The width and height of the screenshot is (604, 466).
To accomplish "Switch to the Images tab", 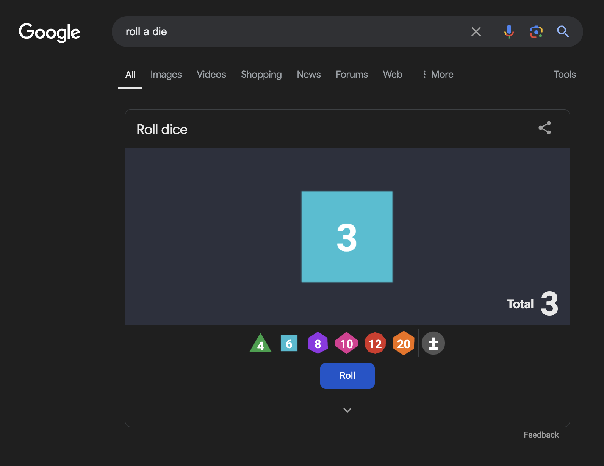I will coord(166,75).
